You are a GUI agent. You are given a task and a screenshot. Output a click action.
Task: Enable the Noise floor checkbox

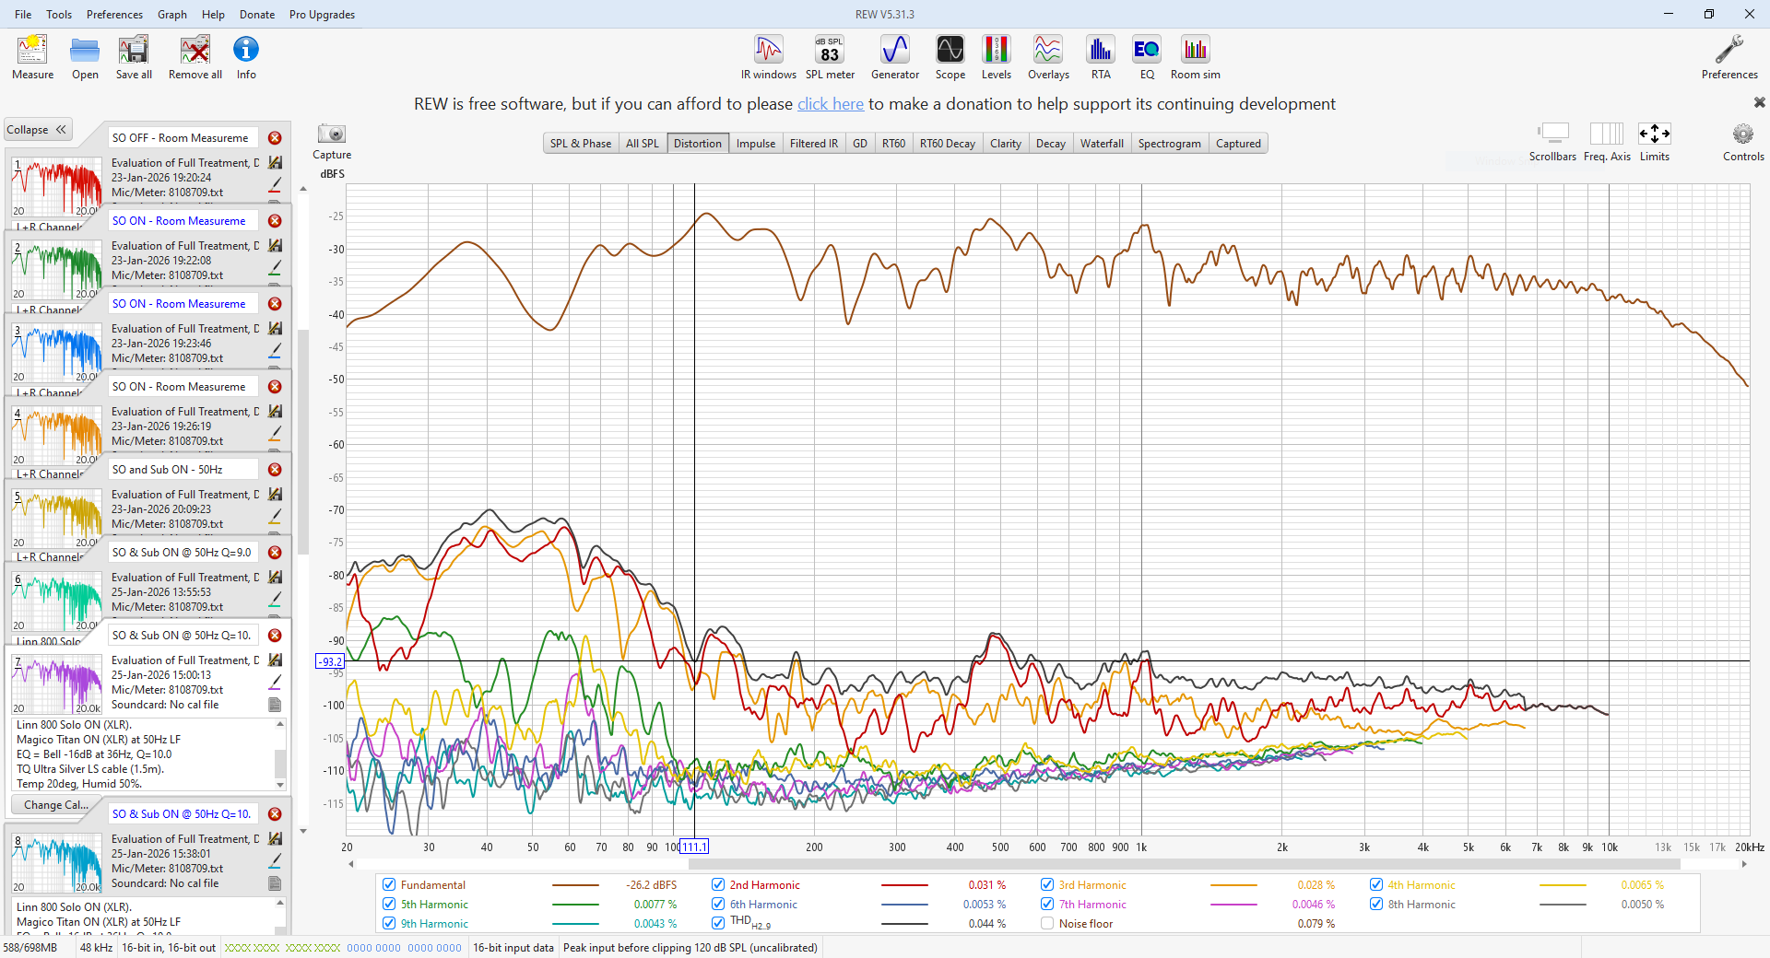click(1047, 924)
